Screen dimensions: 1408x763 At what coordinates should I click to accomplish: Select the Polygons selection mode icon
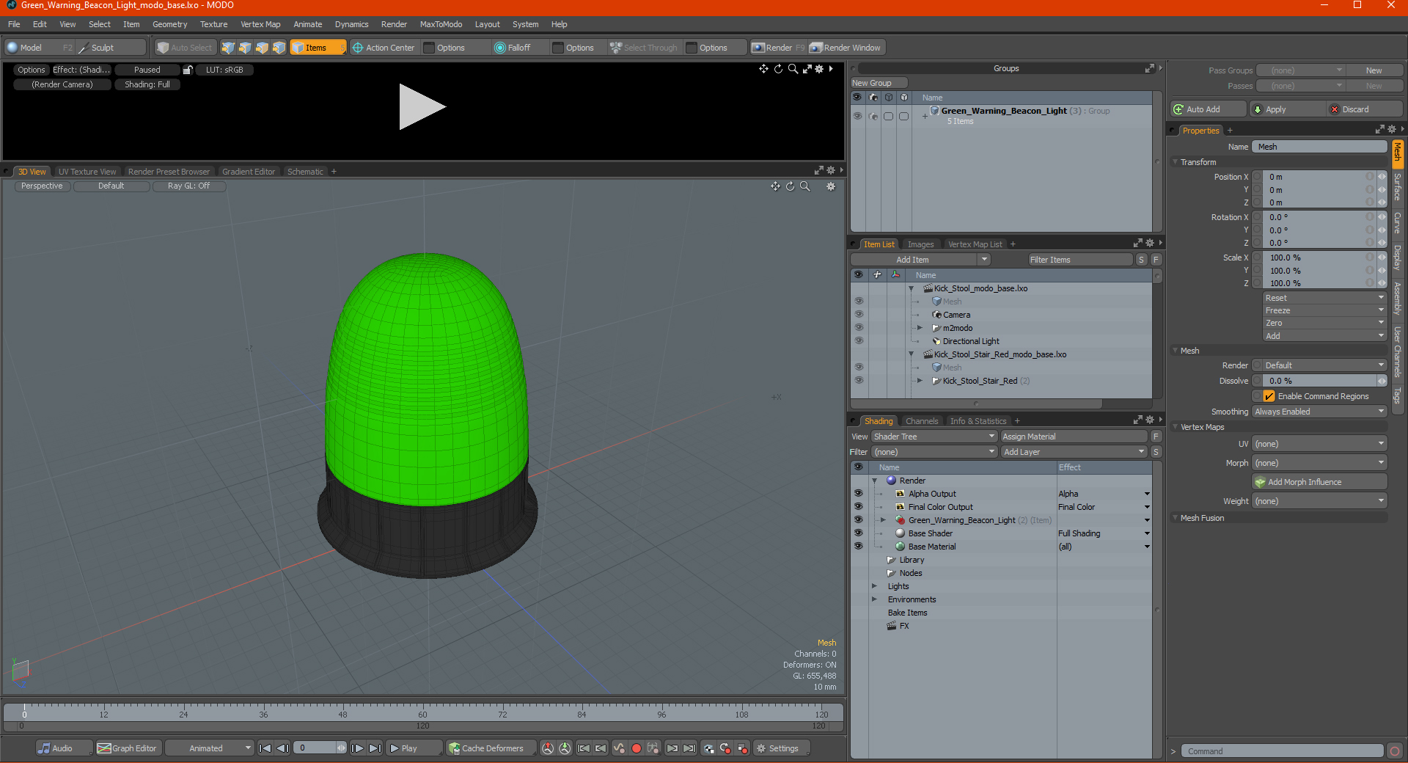(x=262, y=48)
